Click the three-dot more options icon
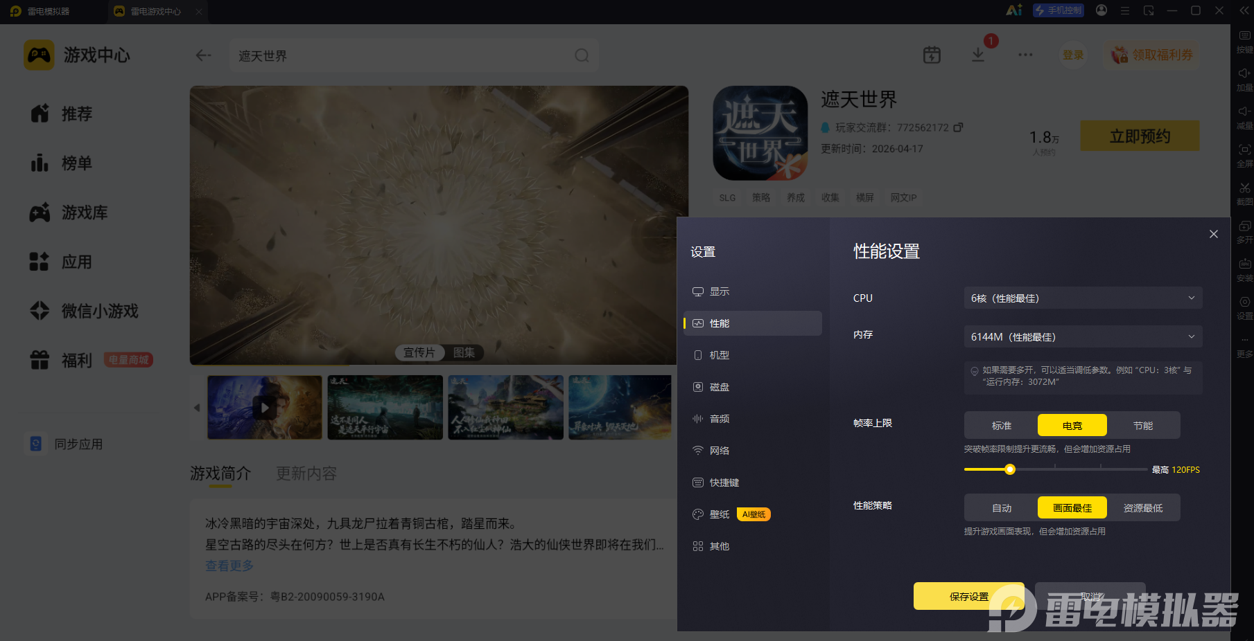 (x=1025, y=55)
